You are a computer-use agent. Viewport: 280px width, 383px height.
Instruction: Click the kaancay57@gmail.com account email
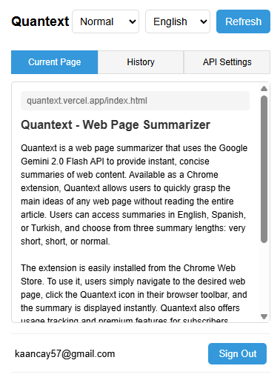click(x=65, y=354)
